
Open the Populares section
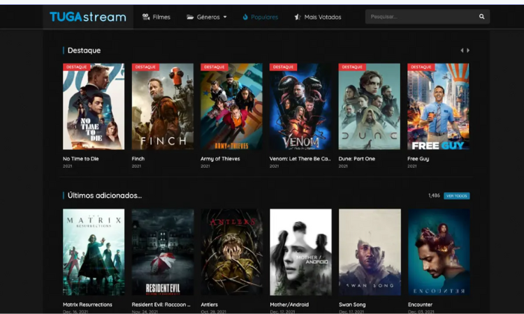coord(261,17)
